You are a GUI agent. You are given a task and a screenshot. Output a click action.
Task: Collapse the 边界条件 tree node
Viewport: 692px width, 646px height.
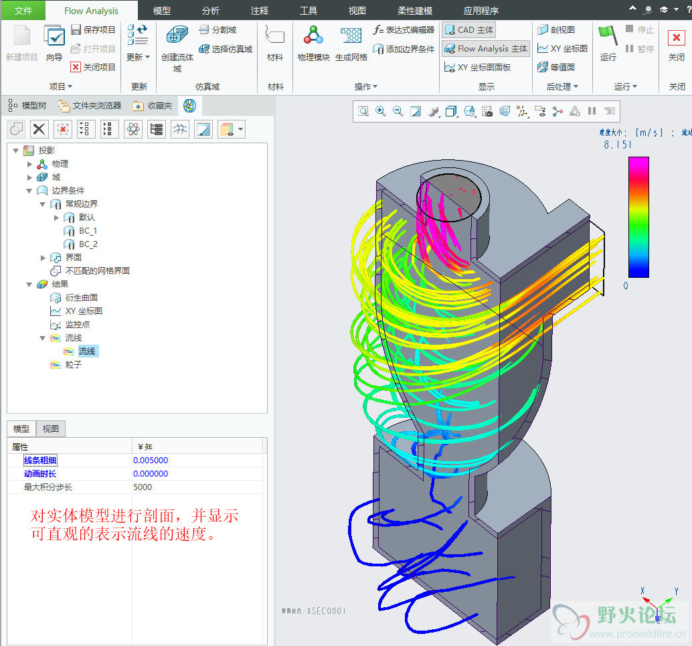[x=29, y=191]
